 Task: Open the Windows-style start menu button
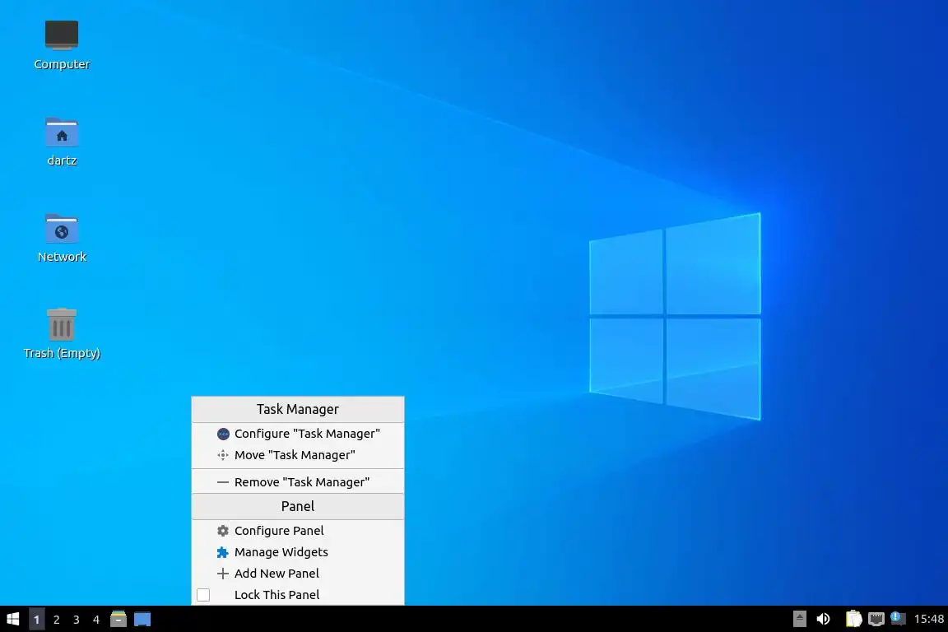(x=12, y=619)
